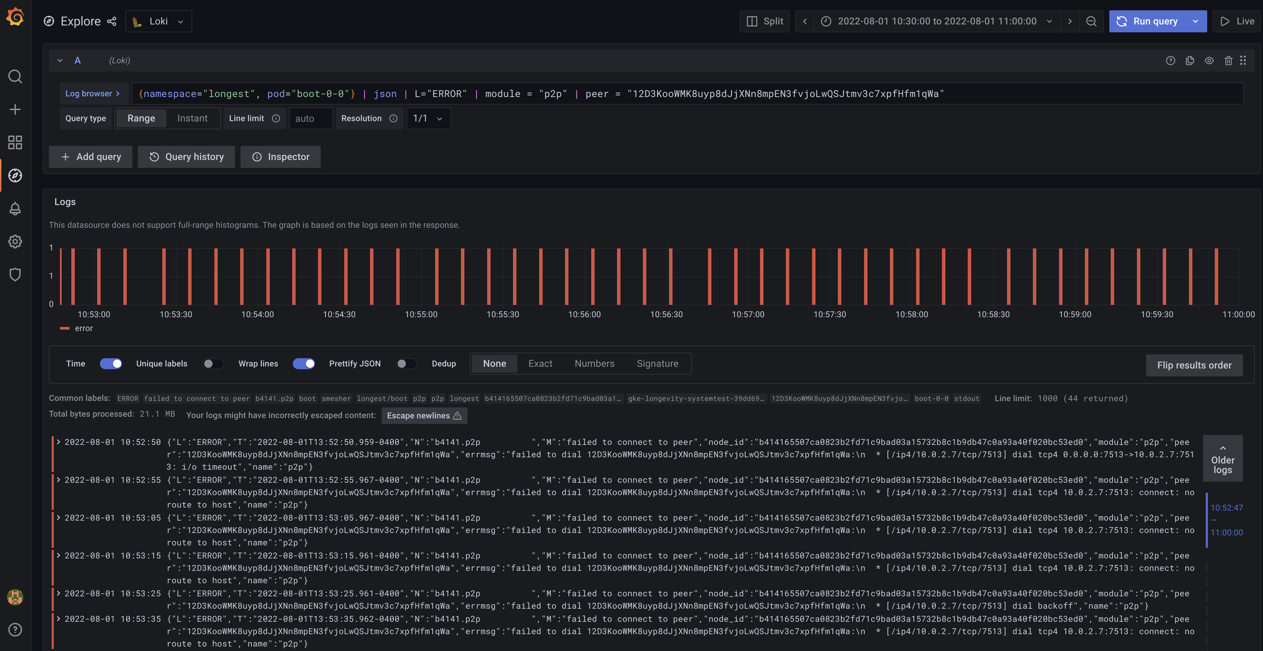Screen dimensions: 1263x651
Task: Open Server Admin shield icon
Action: click(x=15, y=274)
